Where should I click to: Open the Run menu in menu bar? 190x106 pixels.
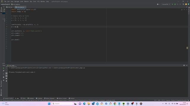tap(31, 1)
